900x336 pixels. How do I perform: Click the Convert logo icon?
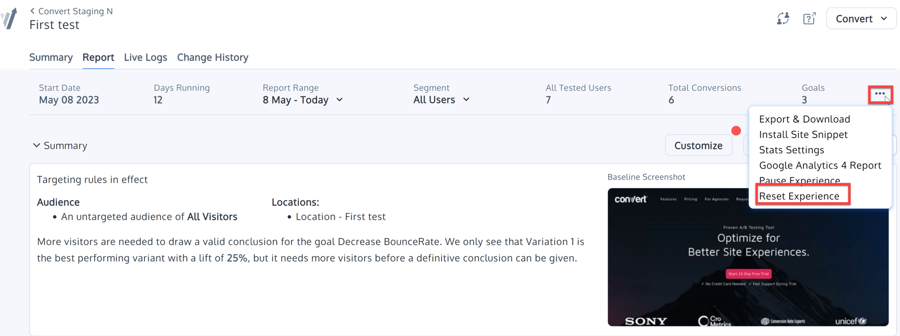tap(9, 19)
